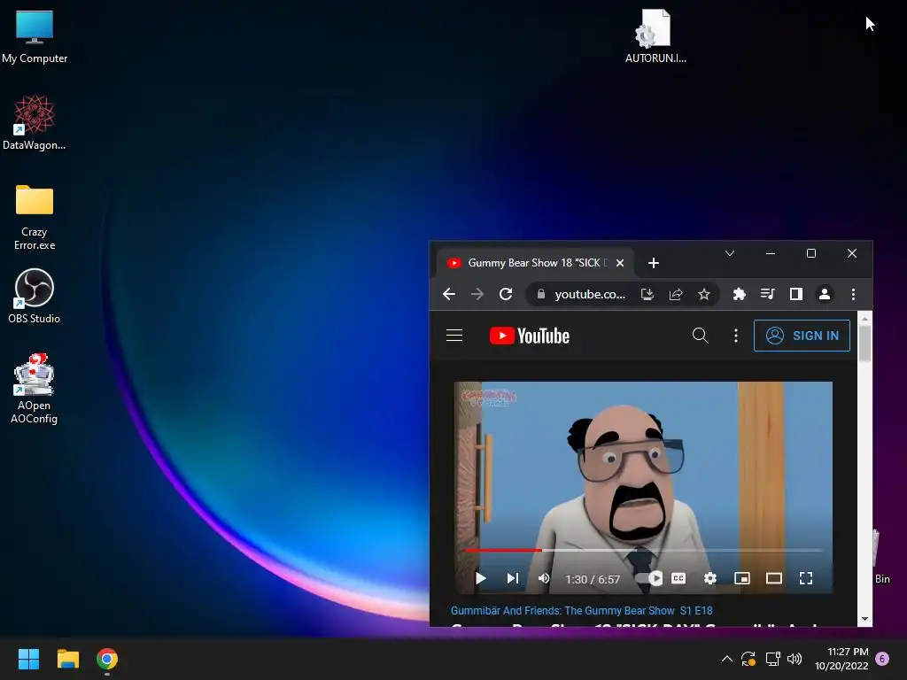The image size is (907, 680).
Task: Click the share page icon in address bar
Action: click(x=676, y=294)
